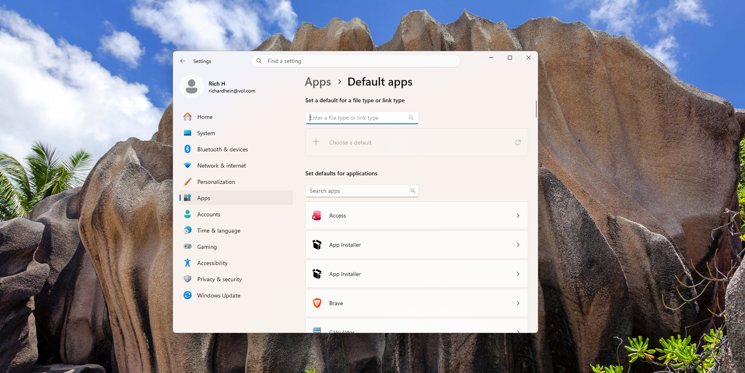Select Network & internet
The image size is (745, 373).
tap(236, 166)
